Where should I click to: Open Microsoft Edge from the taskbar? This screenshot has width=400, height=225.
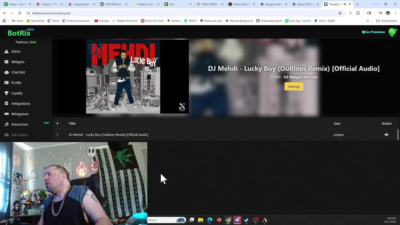tap(210, 220)
